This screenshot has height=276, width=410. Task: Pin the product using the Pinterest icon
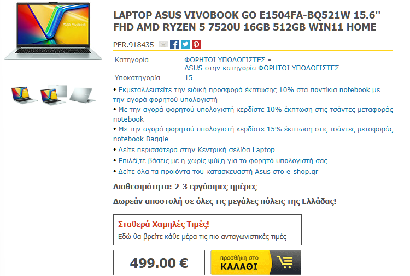(x=196, y=44)
